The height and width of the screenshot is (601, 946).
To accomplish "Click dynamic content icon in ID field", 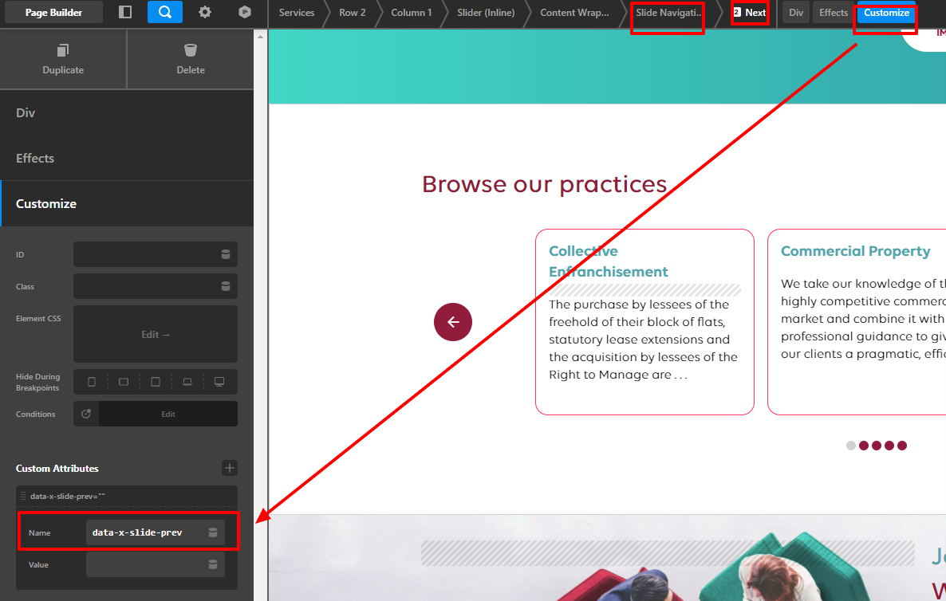I will [226, 254].
